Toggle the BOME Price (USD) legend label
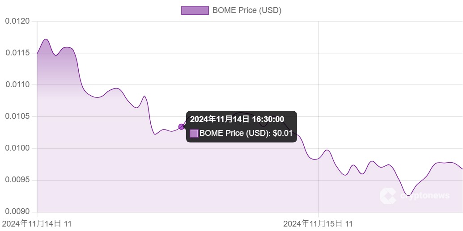Image resolution: width=463 pixels, height=231 pixels. coord(246,10)
